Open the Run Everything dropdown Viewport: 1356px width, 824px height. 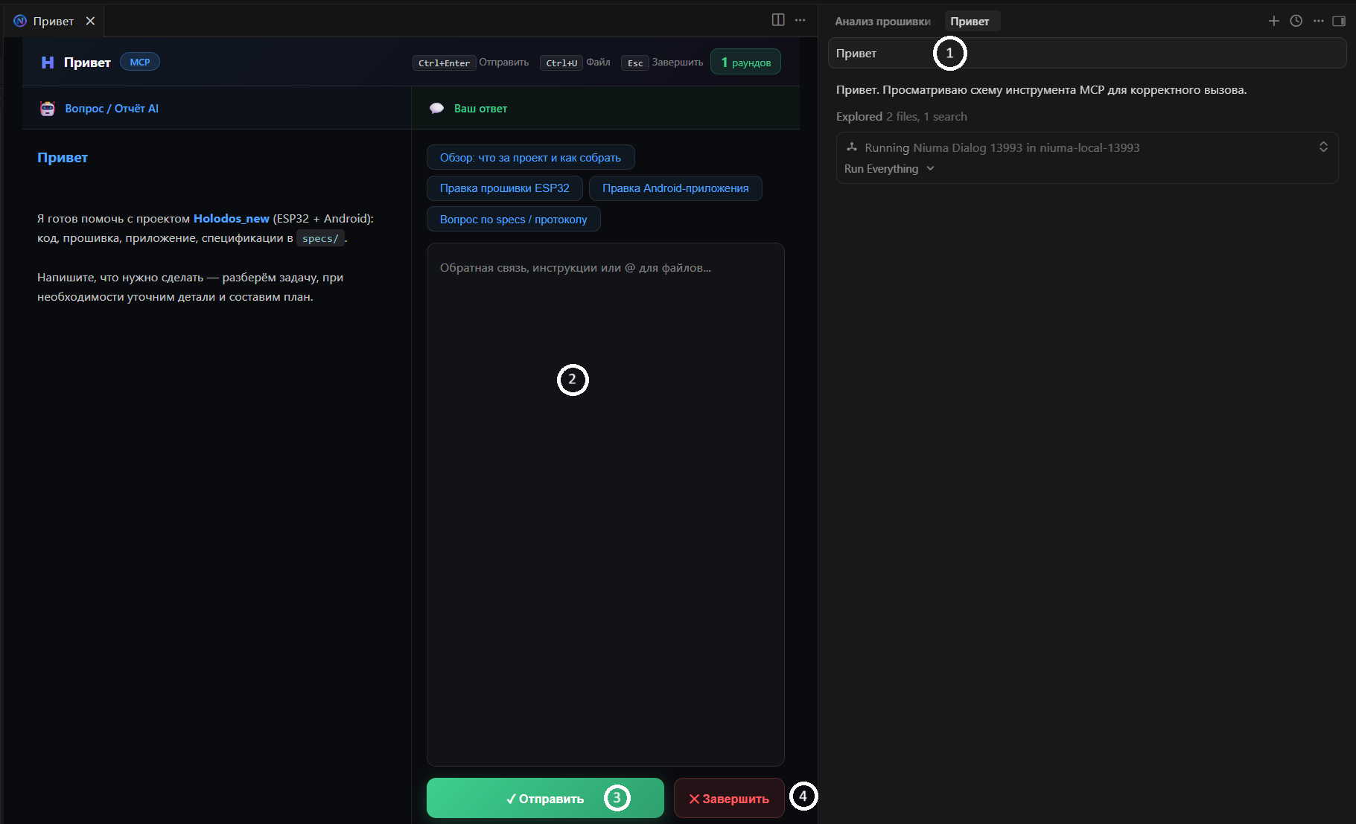(x=889, y=169)
